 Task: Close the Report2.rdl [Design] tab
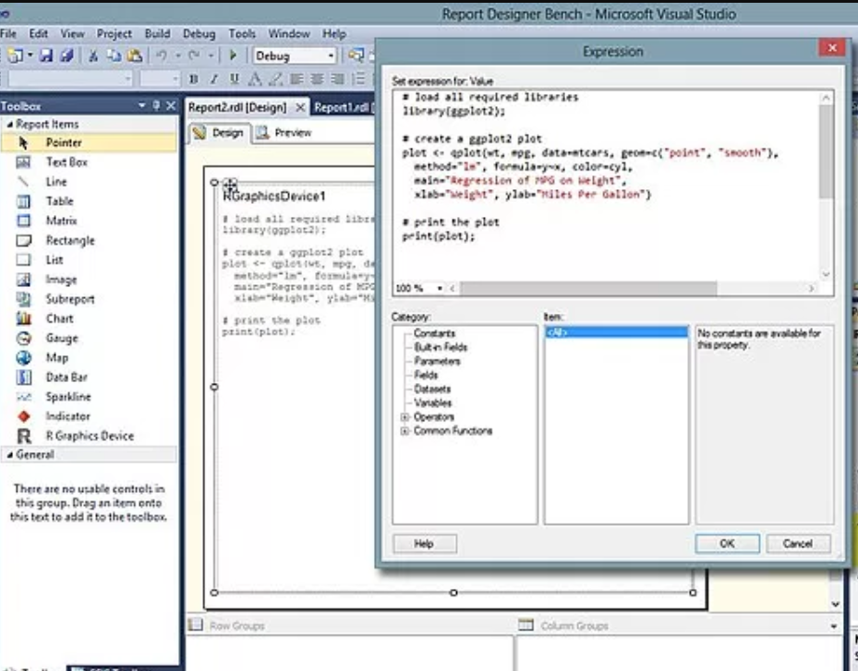300,108
